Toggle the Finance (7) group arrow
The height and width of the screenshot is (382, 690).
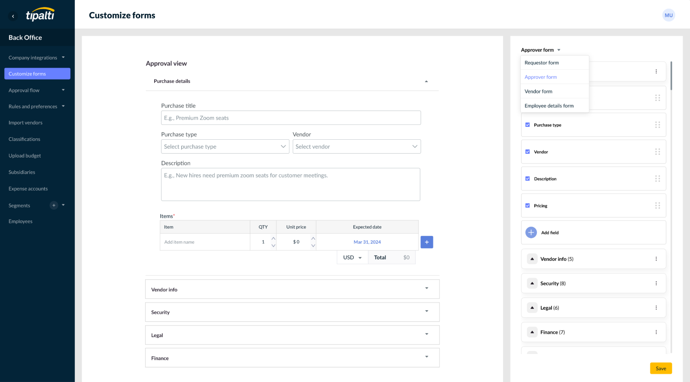[x=532, y=332]
